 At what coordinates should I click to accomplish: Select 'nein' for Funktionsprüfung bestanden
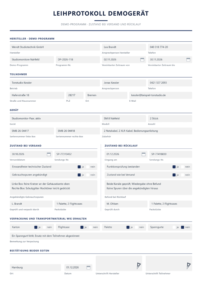tap(183, 167)
